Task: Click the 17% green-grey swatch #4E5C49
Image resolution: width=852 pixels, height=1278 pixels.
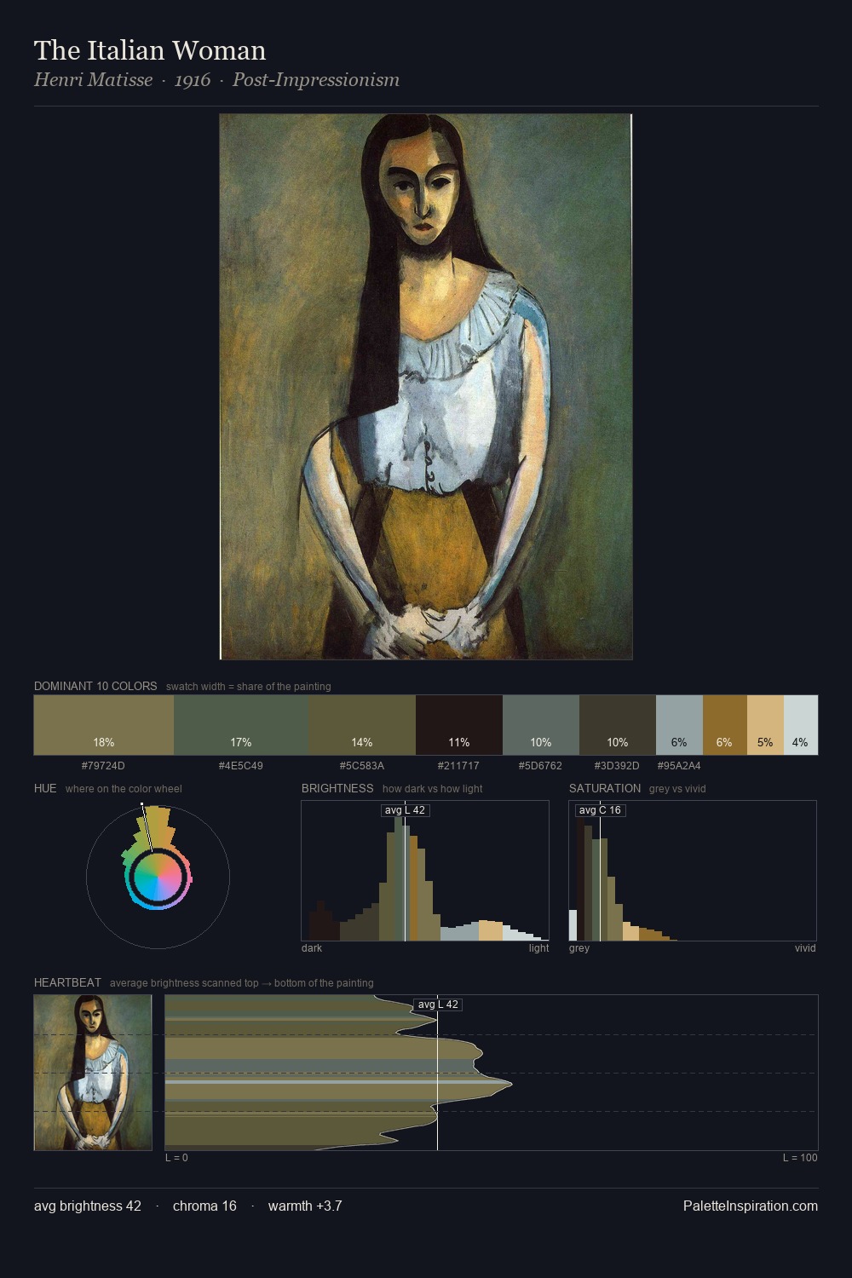Action: point(241,725)
